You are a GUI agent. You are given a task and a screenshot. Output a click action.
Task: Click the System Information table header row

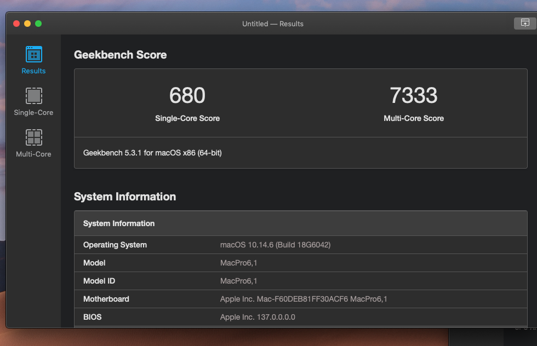(301, 223)
